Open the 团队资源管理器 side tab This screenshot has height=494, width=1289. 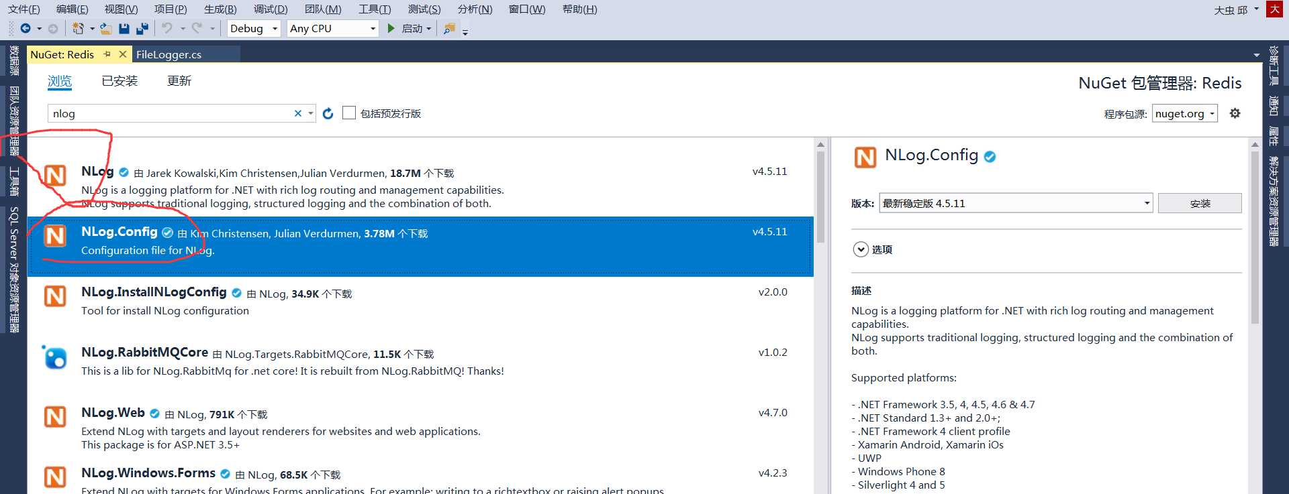click(x=14, y=122)
